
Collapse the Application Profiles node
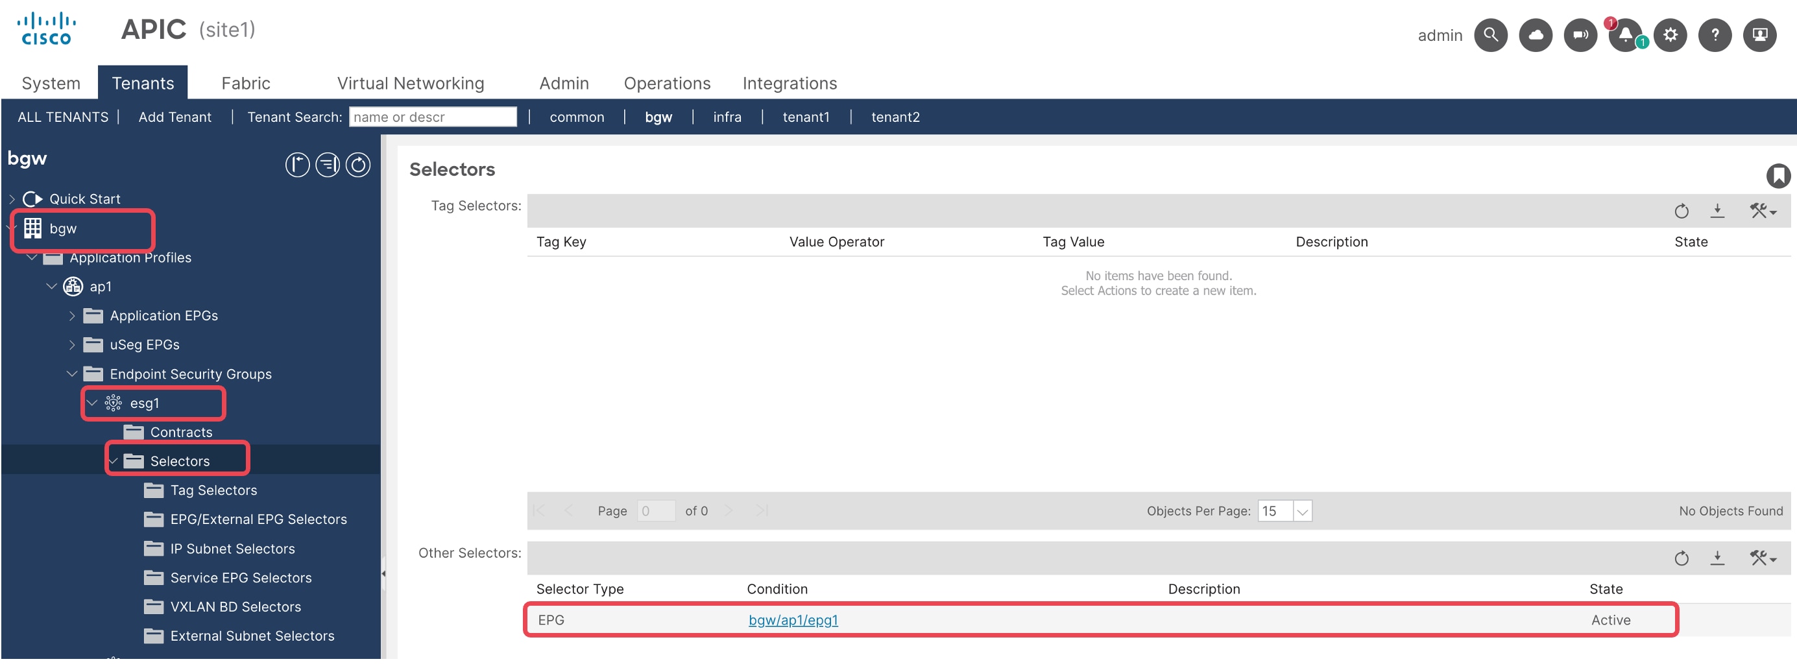pyautogui.click(x=32, y=258)
